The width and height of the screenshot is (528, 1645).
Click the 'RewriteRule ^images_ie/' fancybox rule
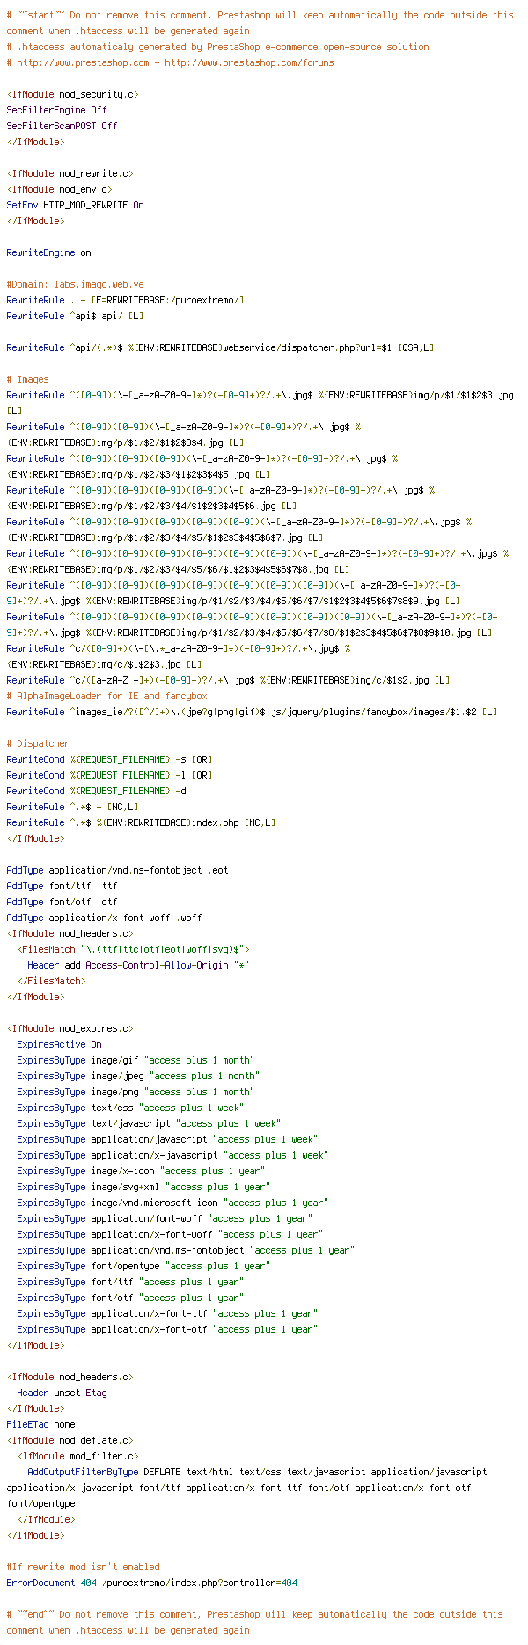[252, 712]
